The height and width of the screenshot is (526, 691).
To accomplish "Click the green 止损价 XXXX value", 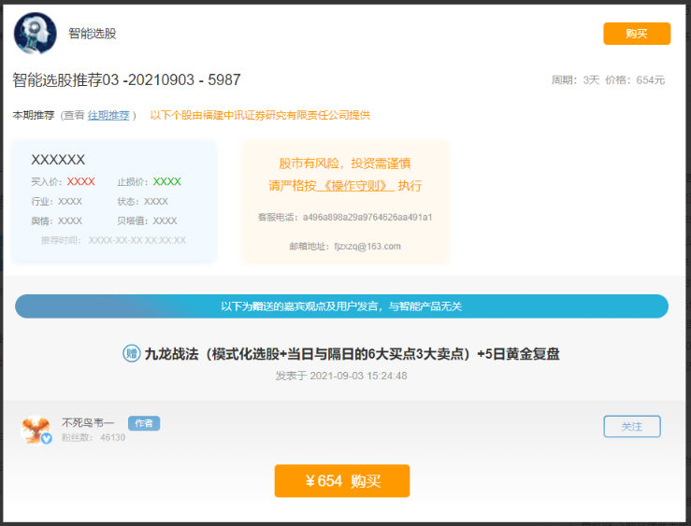I will tap(166, 181).
